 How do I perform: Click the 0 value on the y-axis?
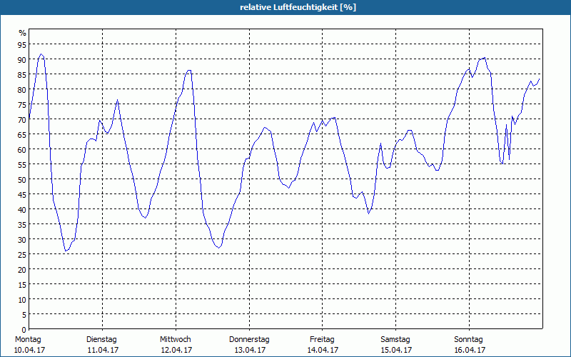coord(24,329)
